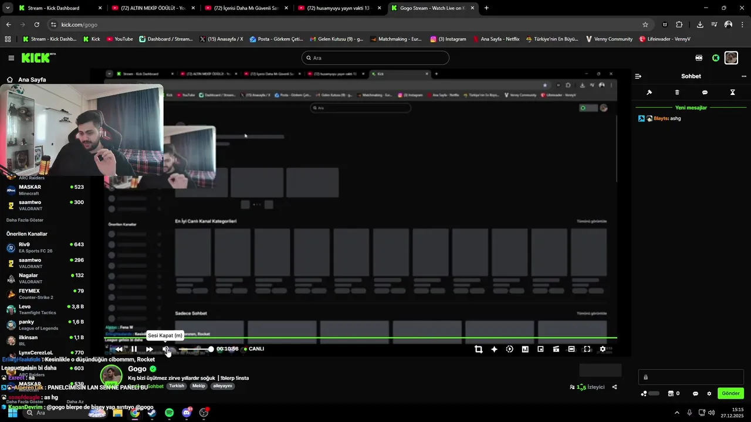Screen dimensions: 751x422
Task: Click the aileyayını tag
Action: click(222, 386)
